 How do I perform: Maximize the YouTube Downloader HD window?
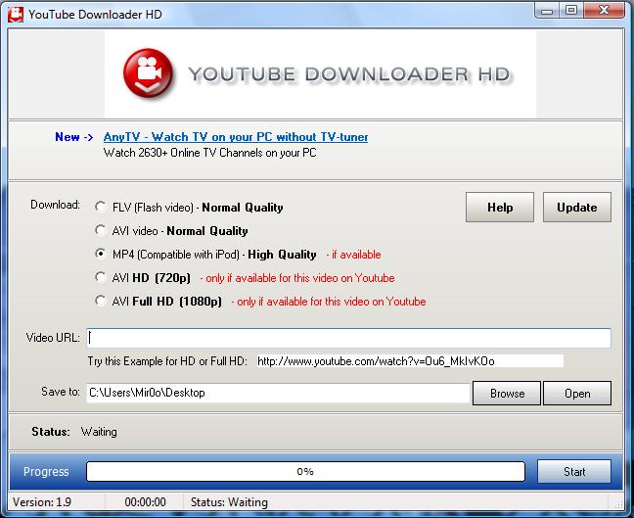(x=571, y=11)
